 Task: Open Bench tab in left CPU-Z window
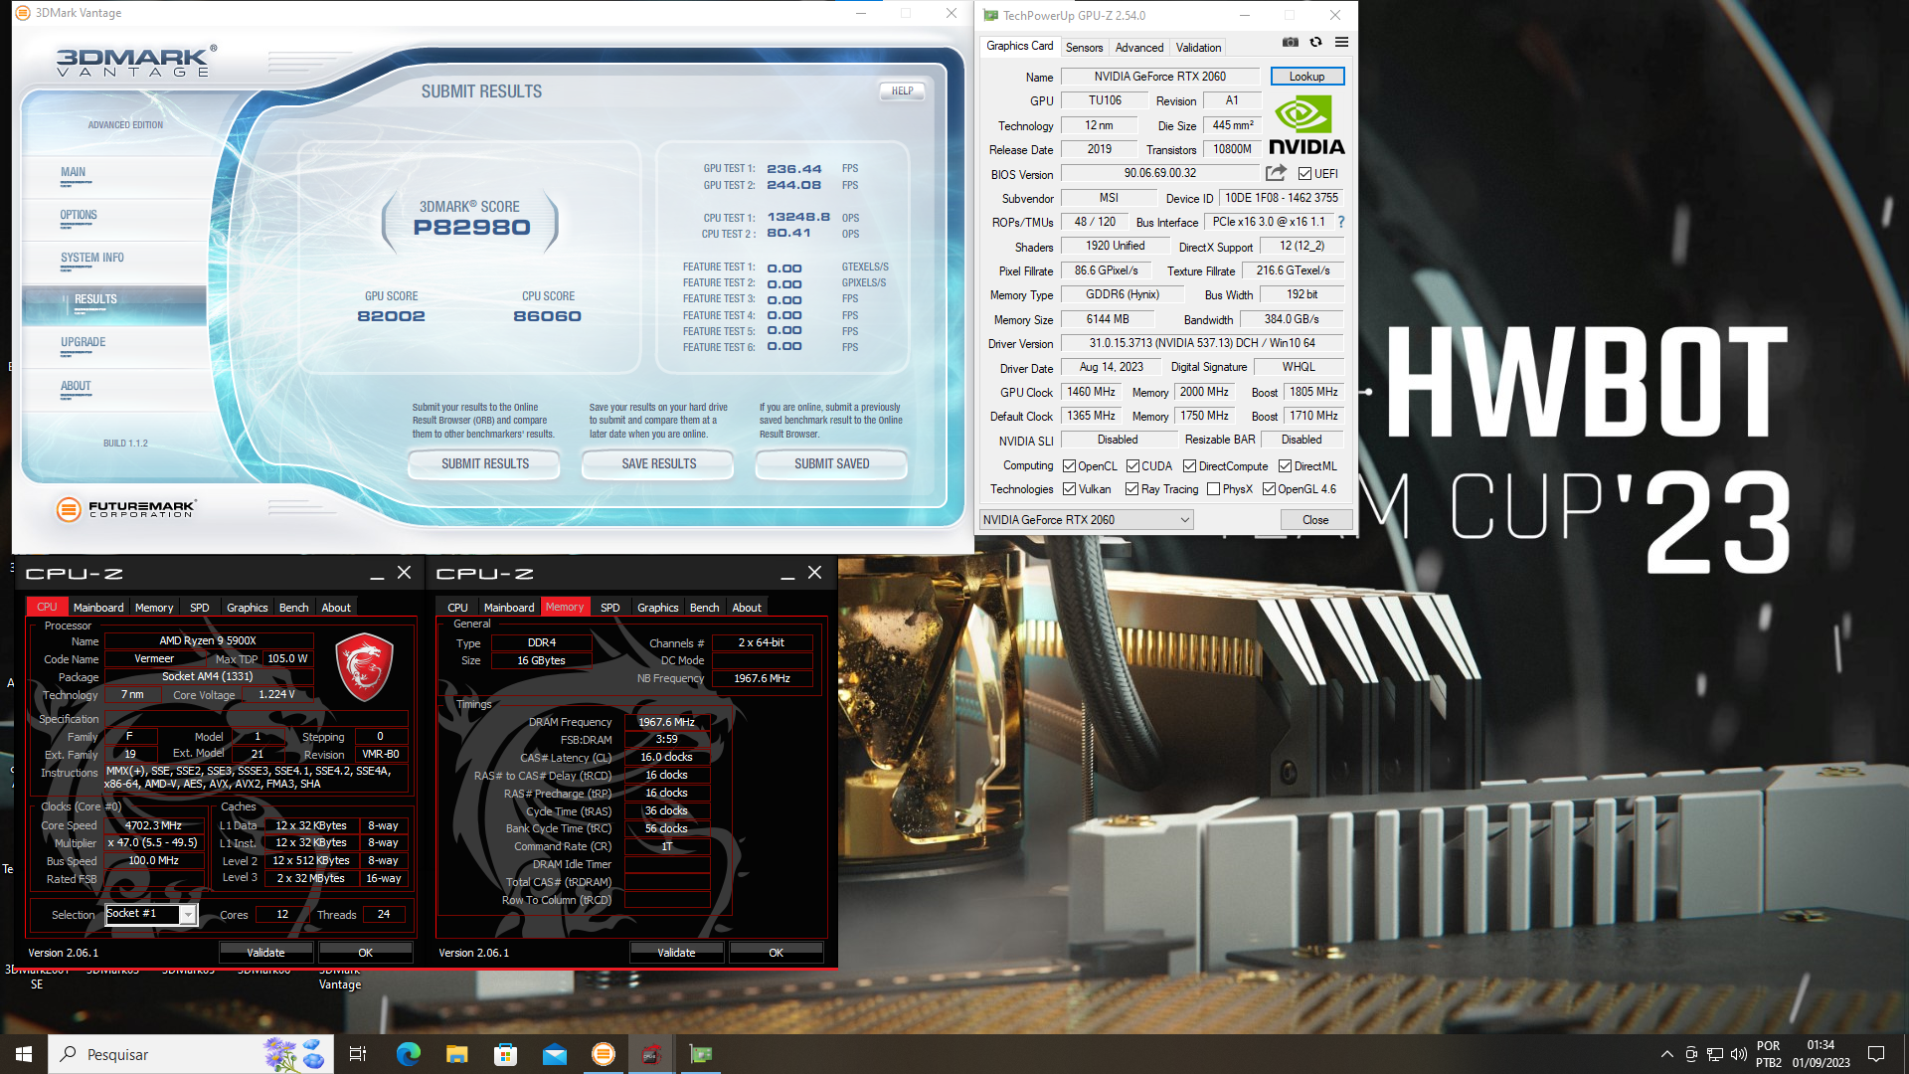(293, 608)
